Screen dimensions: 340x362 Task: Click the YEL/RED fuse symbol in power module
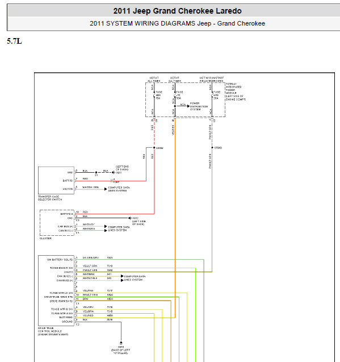coord(175,95)
